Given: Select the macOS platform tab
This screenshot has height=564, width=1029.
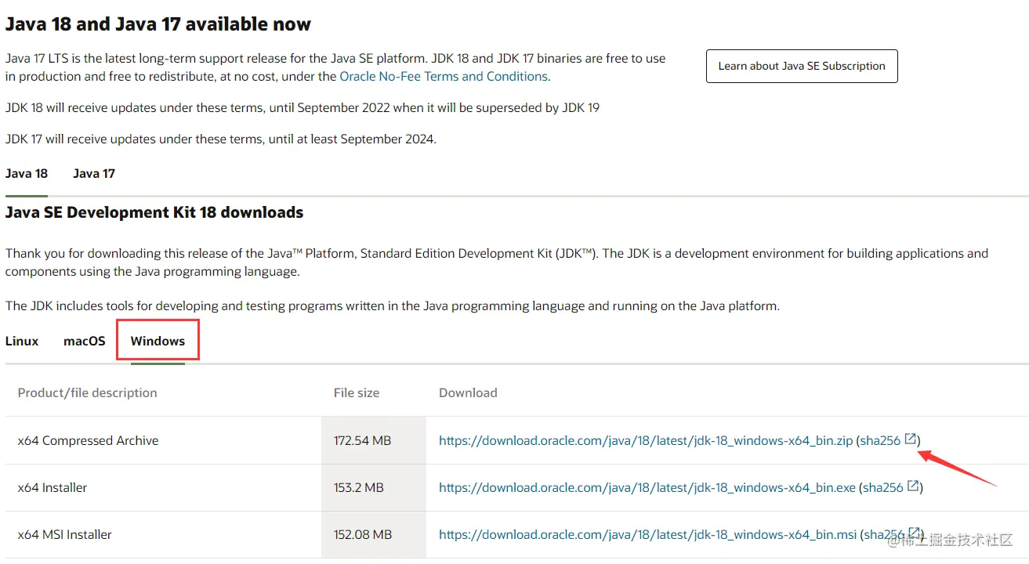Looking at the screenshot, I should (85, 342).
